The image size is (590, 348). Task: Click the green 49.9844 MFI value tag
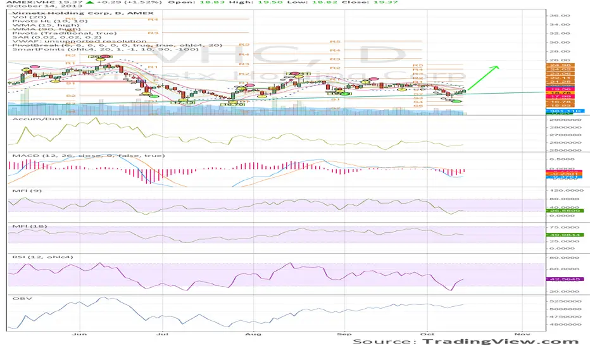[x=565, y=235]
